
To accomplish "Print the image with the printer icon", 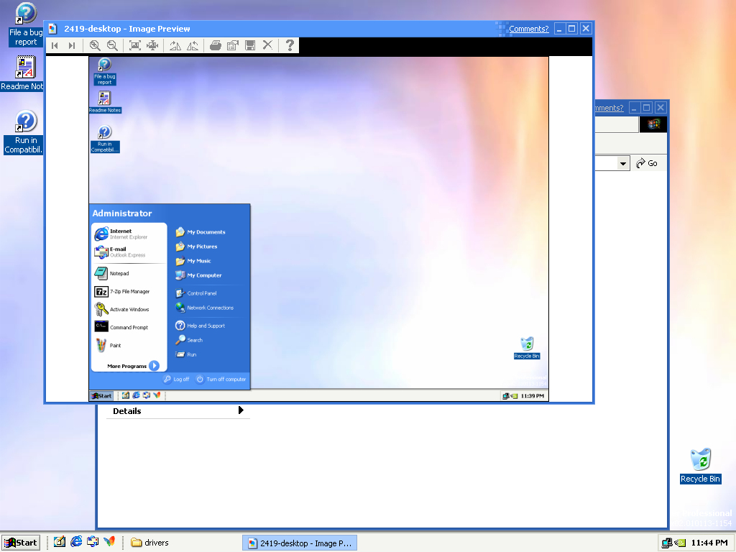I will pyautogui.click(x=216, y=45).
